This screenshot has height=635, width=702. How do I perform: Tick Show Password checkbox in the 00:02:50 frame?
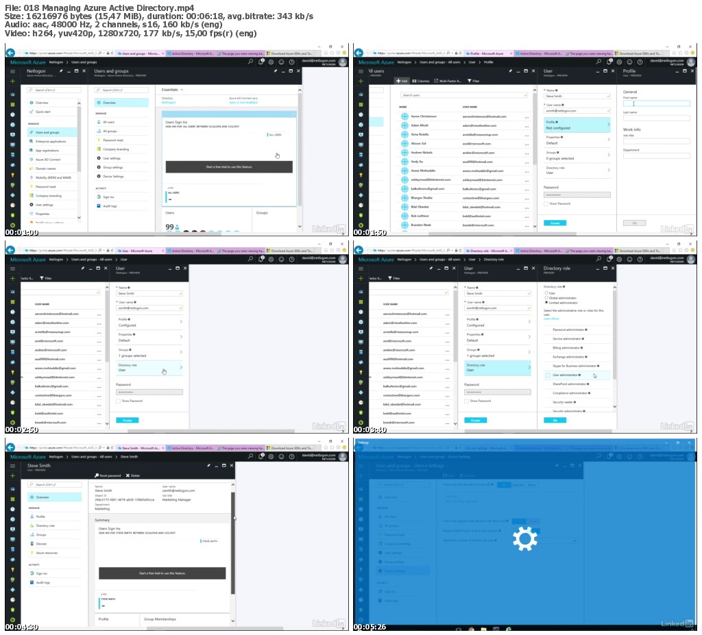118,401
